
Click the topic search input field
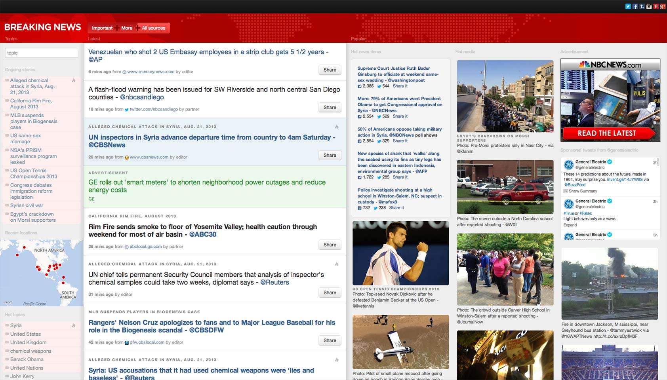tap(42, 53)
